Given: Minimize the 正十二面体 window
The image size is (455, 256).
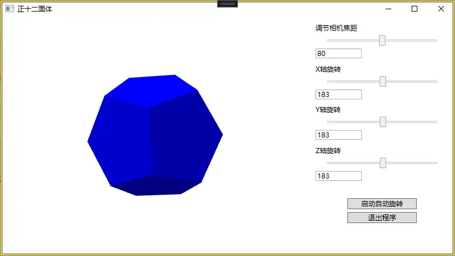Looking at the screenshot, I should tap(388, 9).
